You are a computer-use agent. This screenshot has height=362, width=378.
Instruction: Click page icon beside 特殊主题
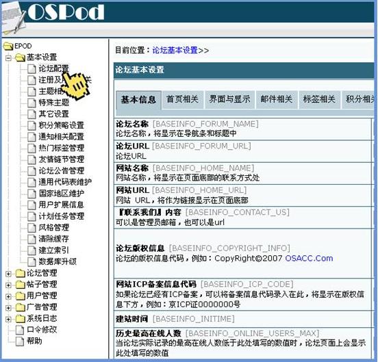[32, 103]
